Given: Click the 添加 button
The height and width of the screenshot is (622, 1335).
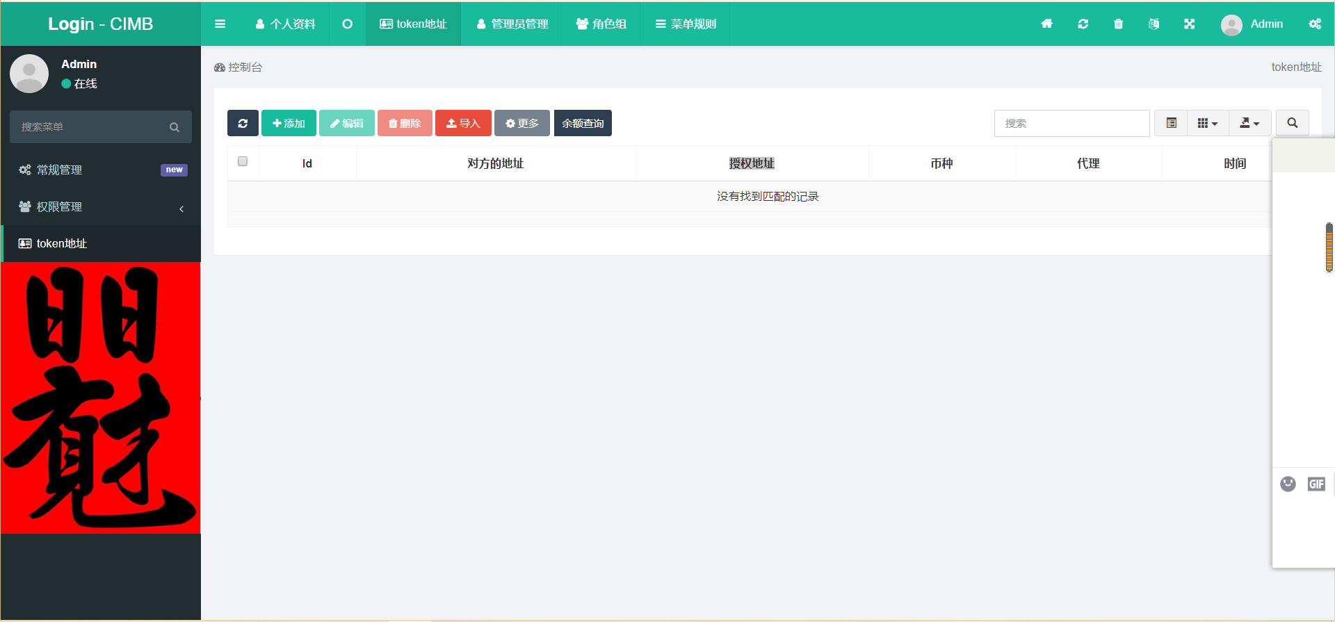Looking at the screenshot, I should 289,123.
